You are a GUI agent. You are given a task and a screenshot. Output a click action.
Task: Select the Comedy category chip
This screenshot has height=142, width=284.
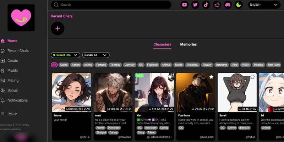pos(130,65)
